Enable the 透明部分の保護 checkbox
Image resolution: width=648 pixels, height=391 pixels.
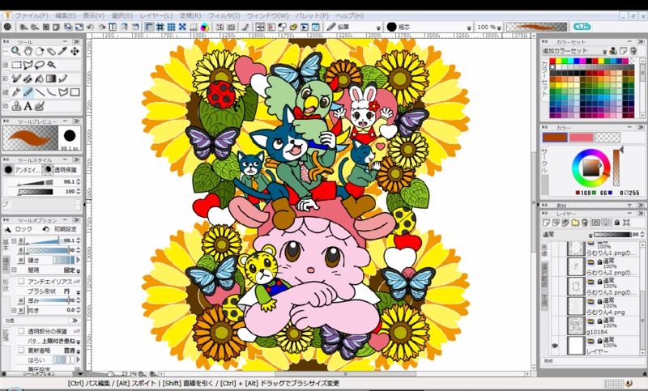point(21,331)
